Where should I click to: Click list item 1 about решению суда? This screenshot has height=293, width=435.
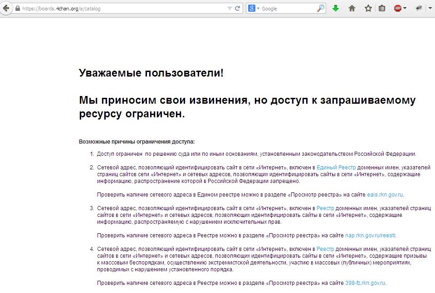pos(256,154)
